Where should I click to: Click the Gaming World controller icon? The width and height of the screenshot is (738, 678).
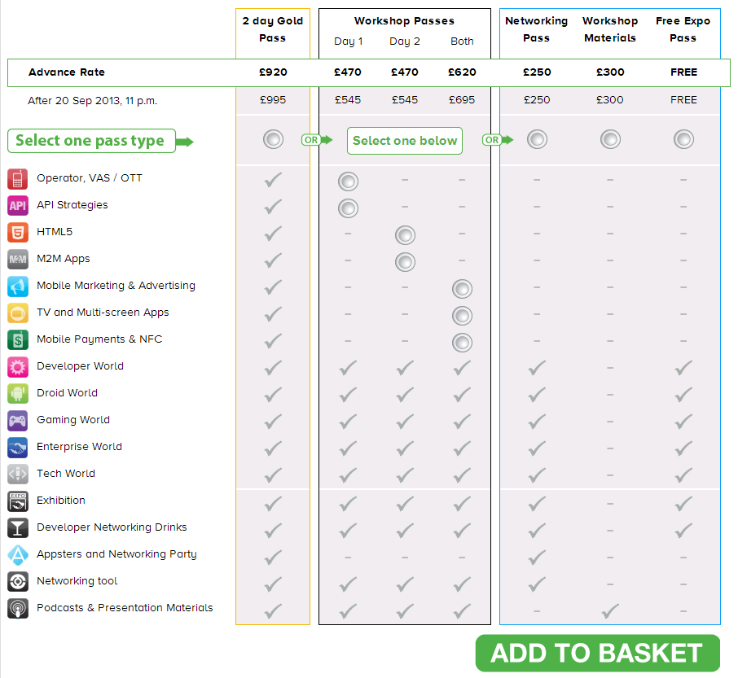pyautogui.click(x=18, y=420)
